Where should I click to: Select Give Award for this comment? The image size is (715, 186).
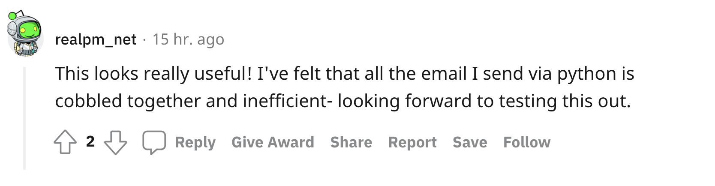(x=273, y=142)
